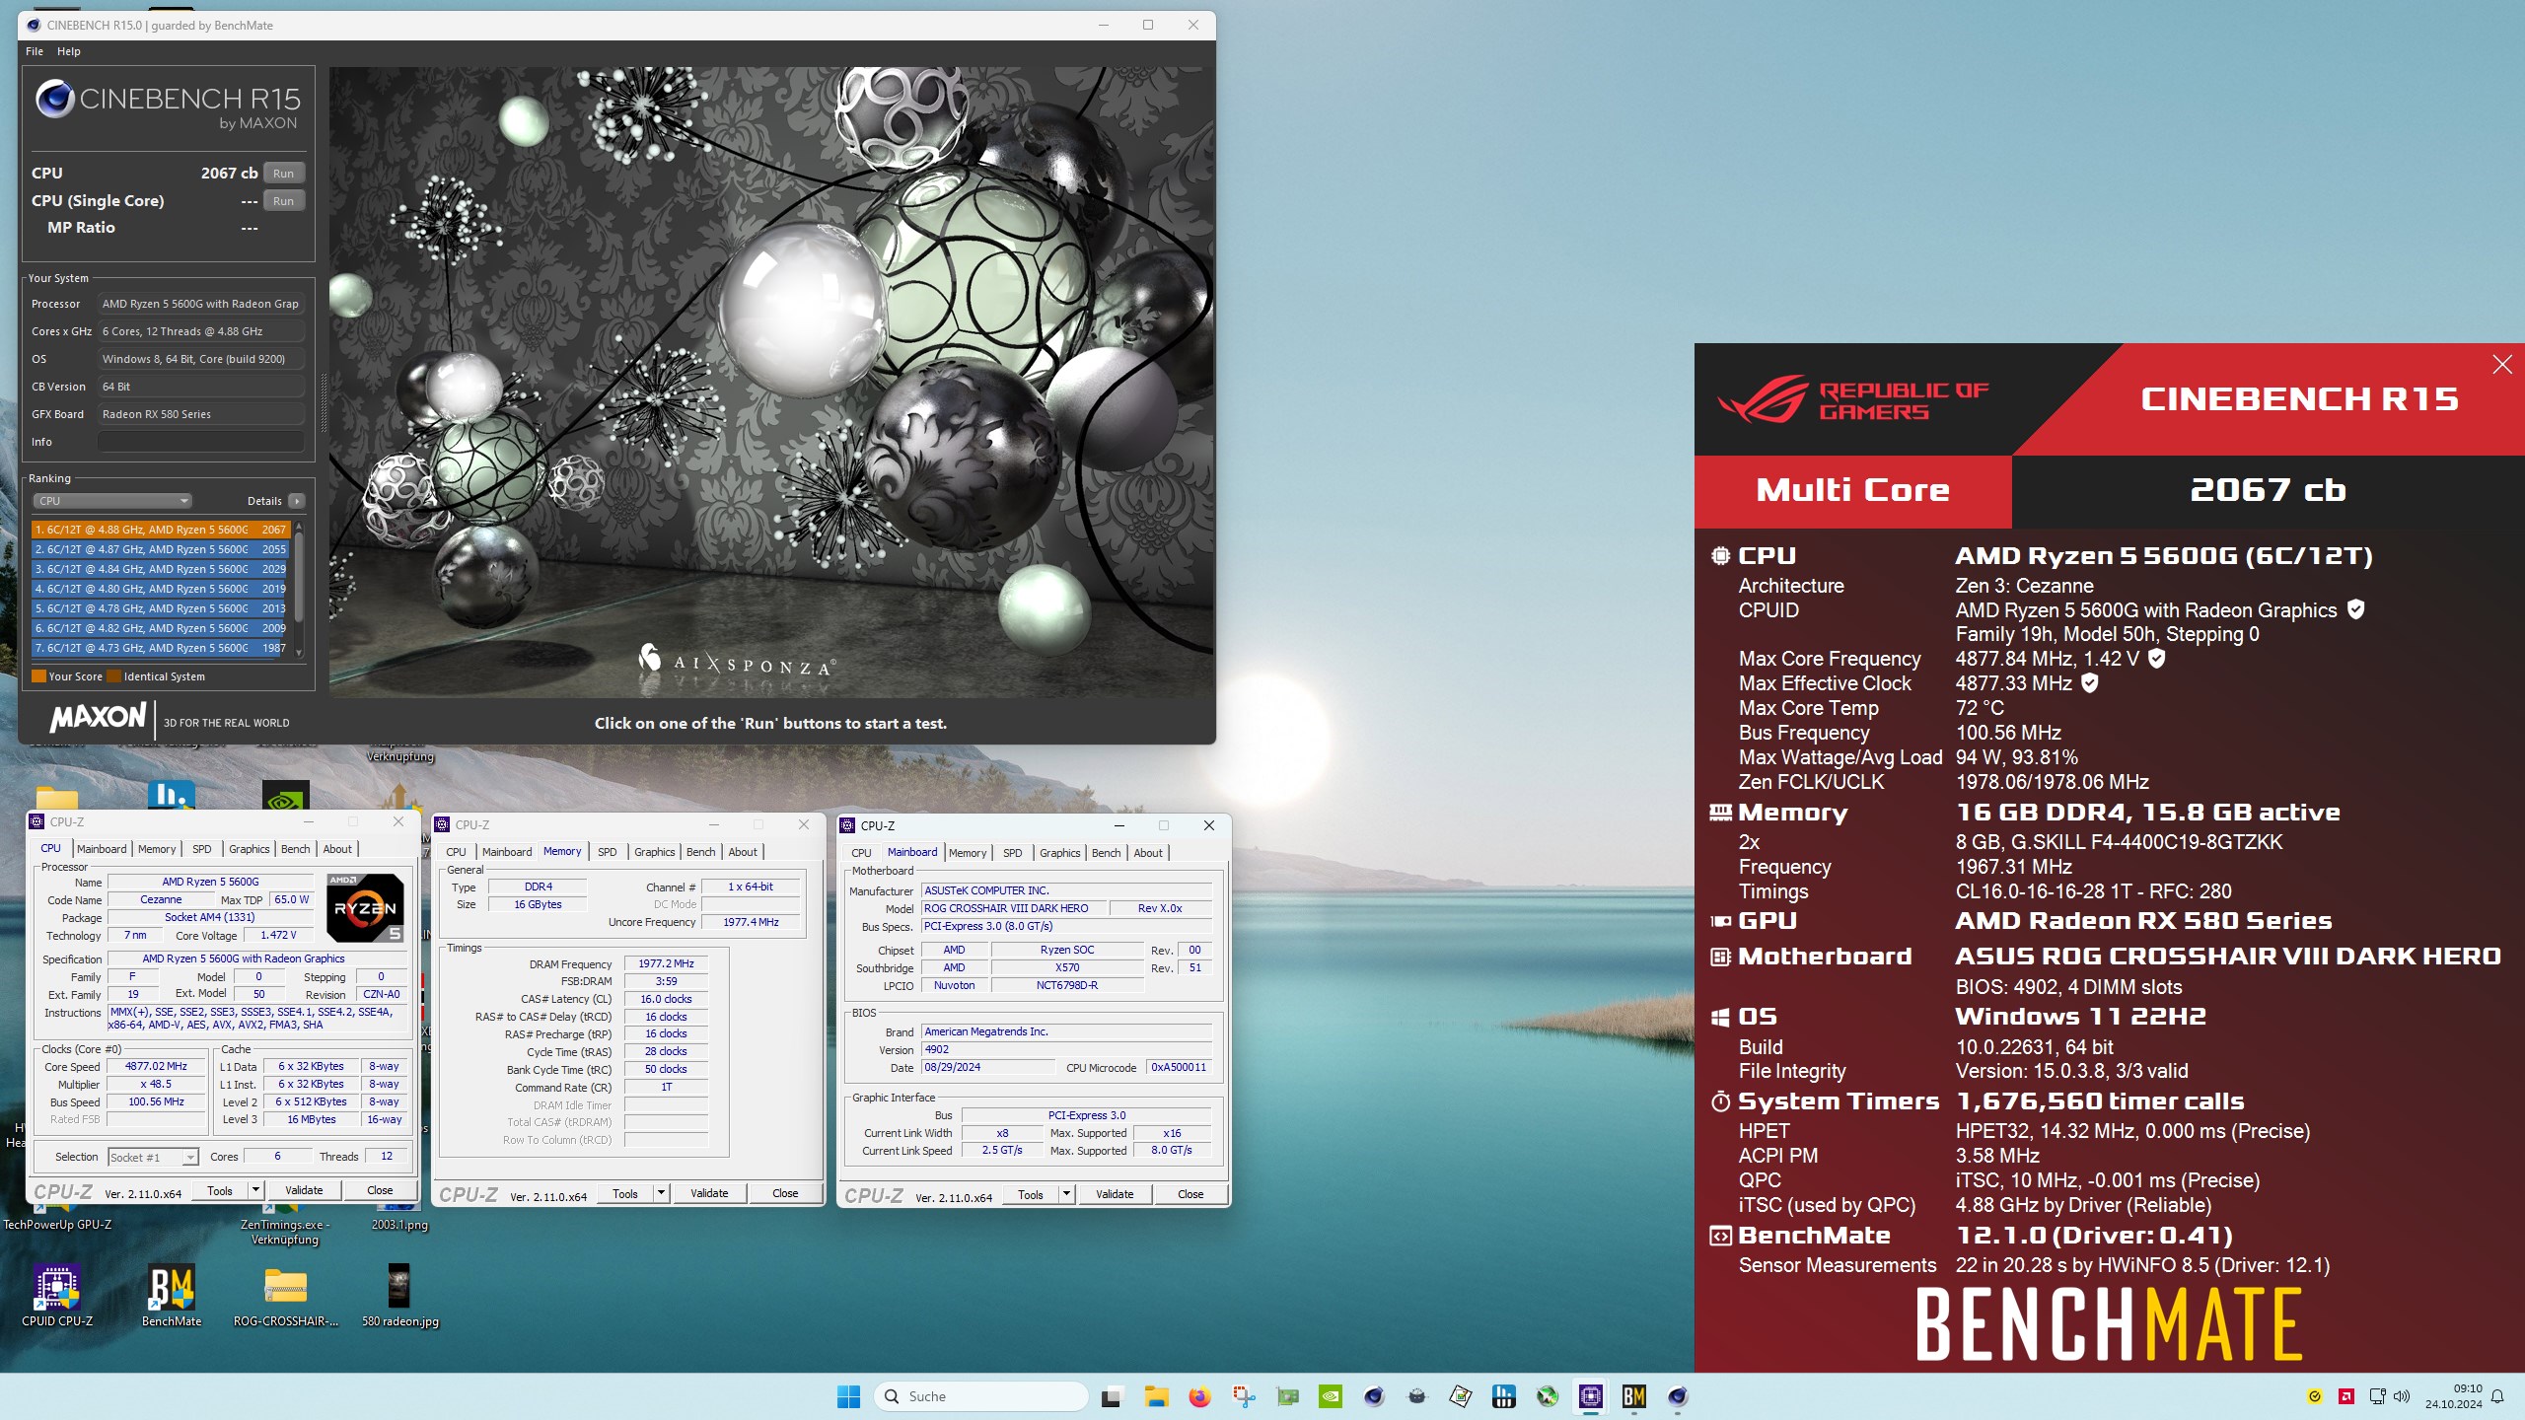Switch to Graphics tab in CPU-Z Mainboard window

tap(1060, 853)
